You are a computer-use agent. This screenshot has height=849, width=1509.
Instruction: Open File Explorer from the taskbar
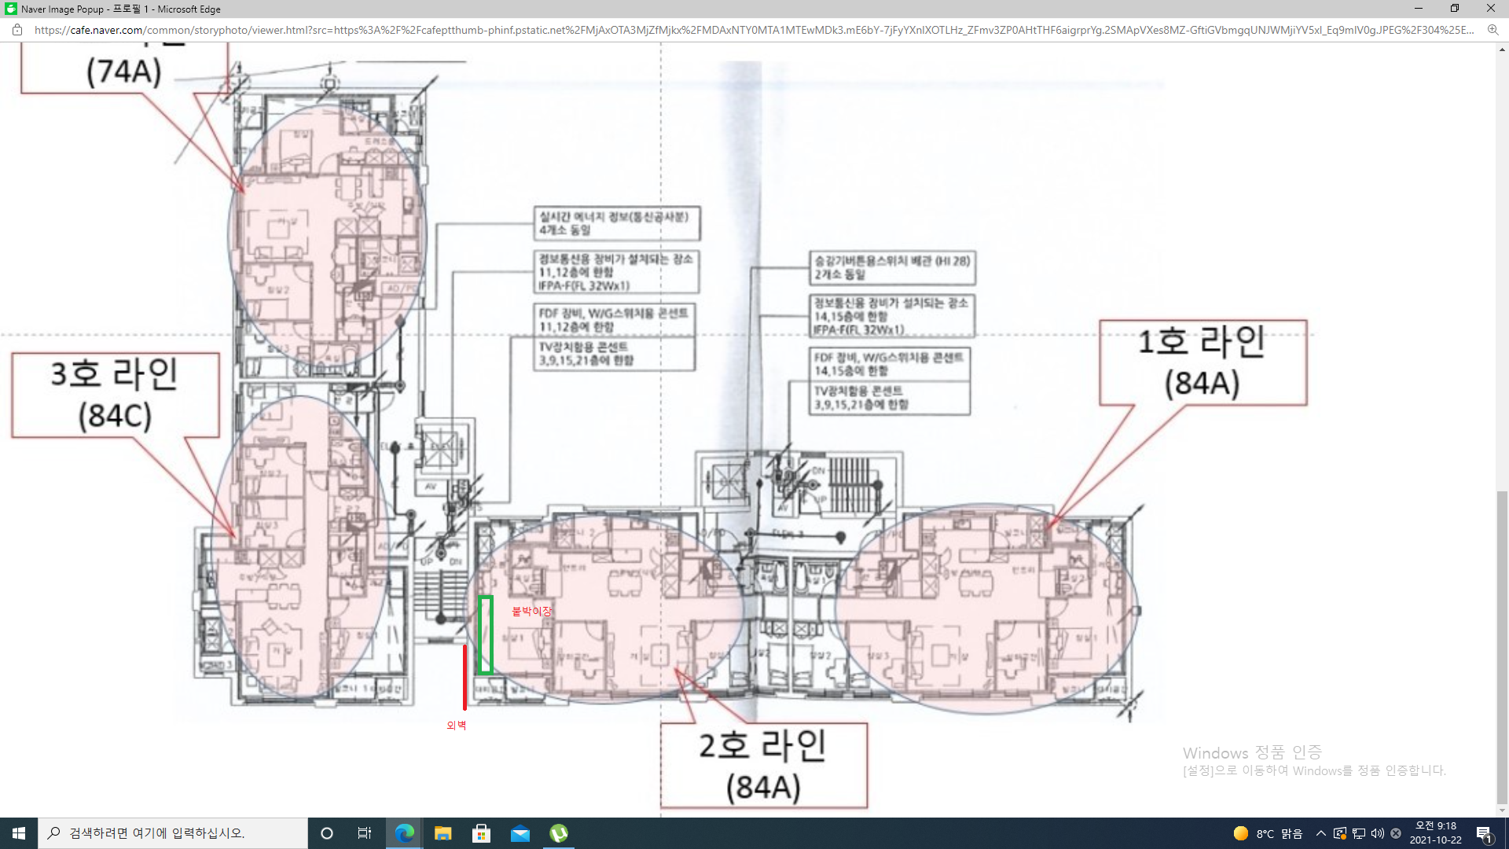point(443,833)
